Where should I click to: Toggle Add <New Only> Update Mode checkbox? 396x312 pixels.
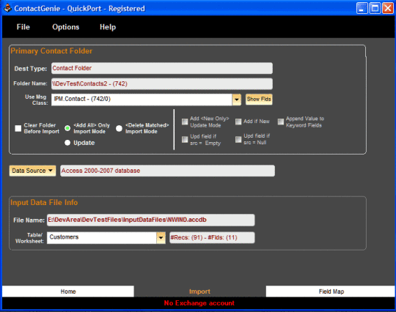click(x=185, y=122)
